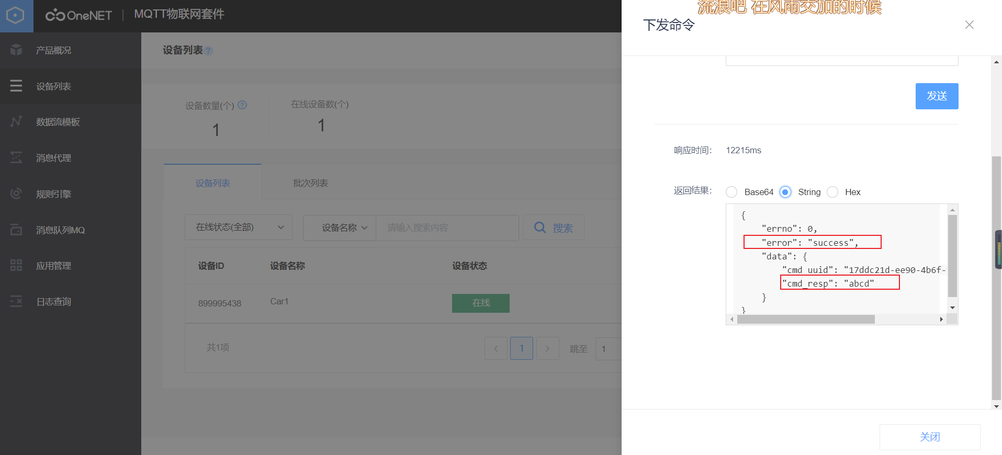This screenshot has height=455, width=1002.
Task: Click the 请输入搜索内容 search field
Action: (447, 227)
